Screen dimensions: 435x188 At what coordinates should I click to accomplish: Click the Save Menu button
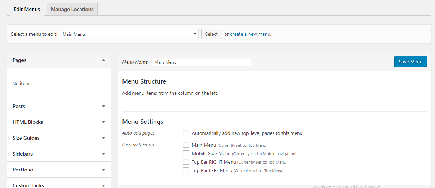(x=411, y=62)
